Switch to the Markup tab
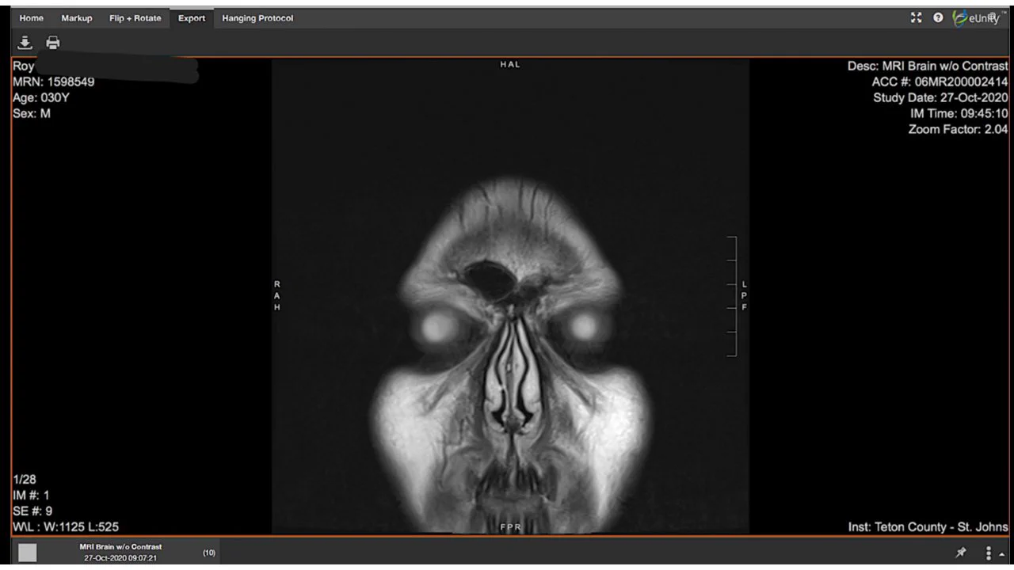1014x570 pixels. coord(77,18)
